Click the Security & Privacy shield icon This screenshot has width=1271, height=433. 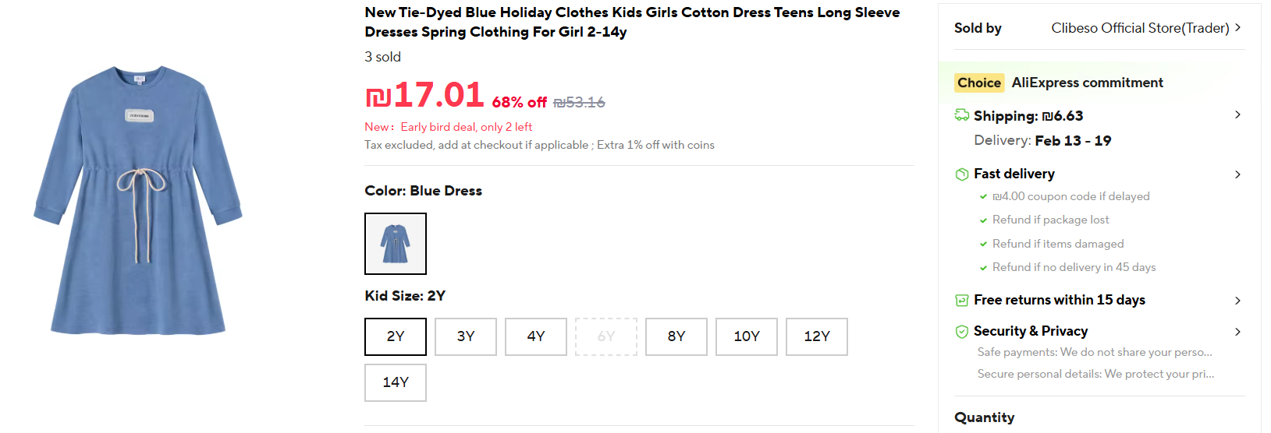click(962, 332)
